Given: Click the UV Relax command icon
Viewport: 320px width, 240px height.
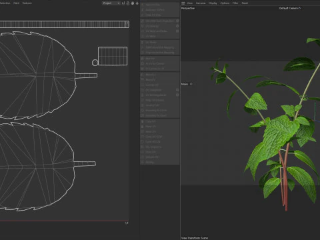Looking at the screenshot, I should tap(143, 42).
